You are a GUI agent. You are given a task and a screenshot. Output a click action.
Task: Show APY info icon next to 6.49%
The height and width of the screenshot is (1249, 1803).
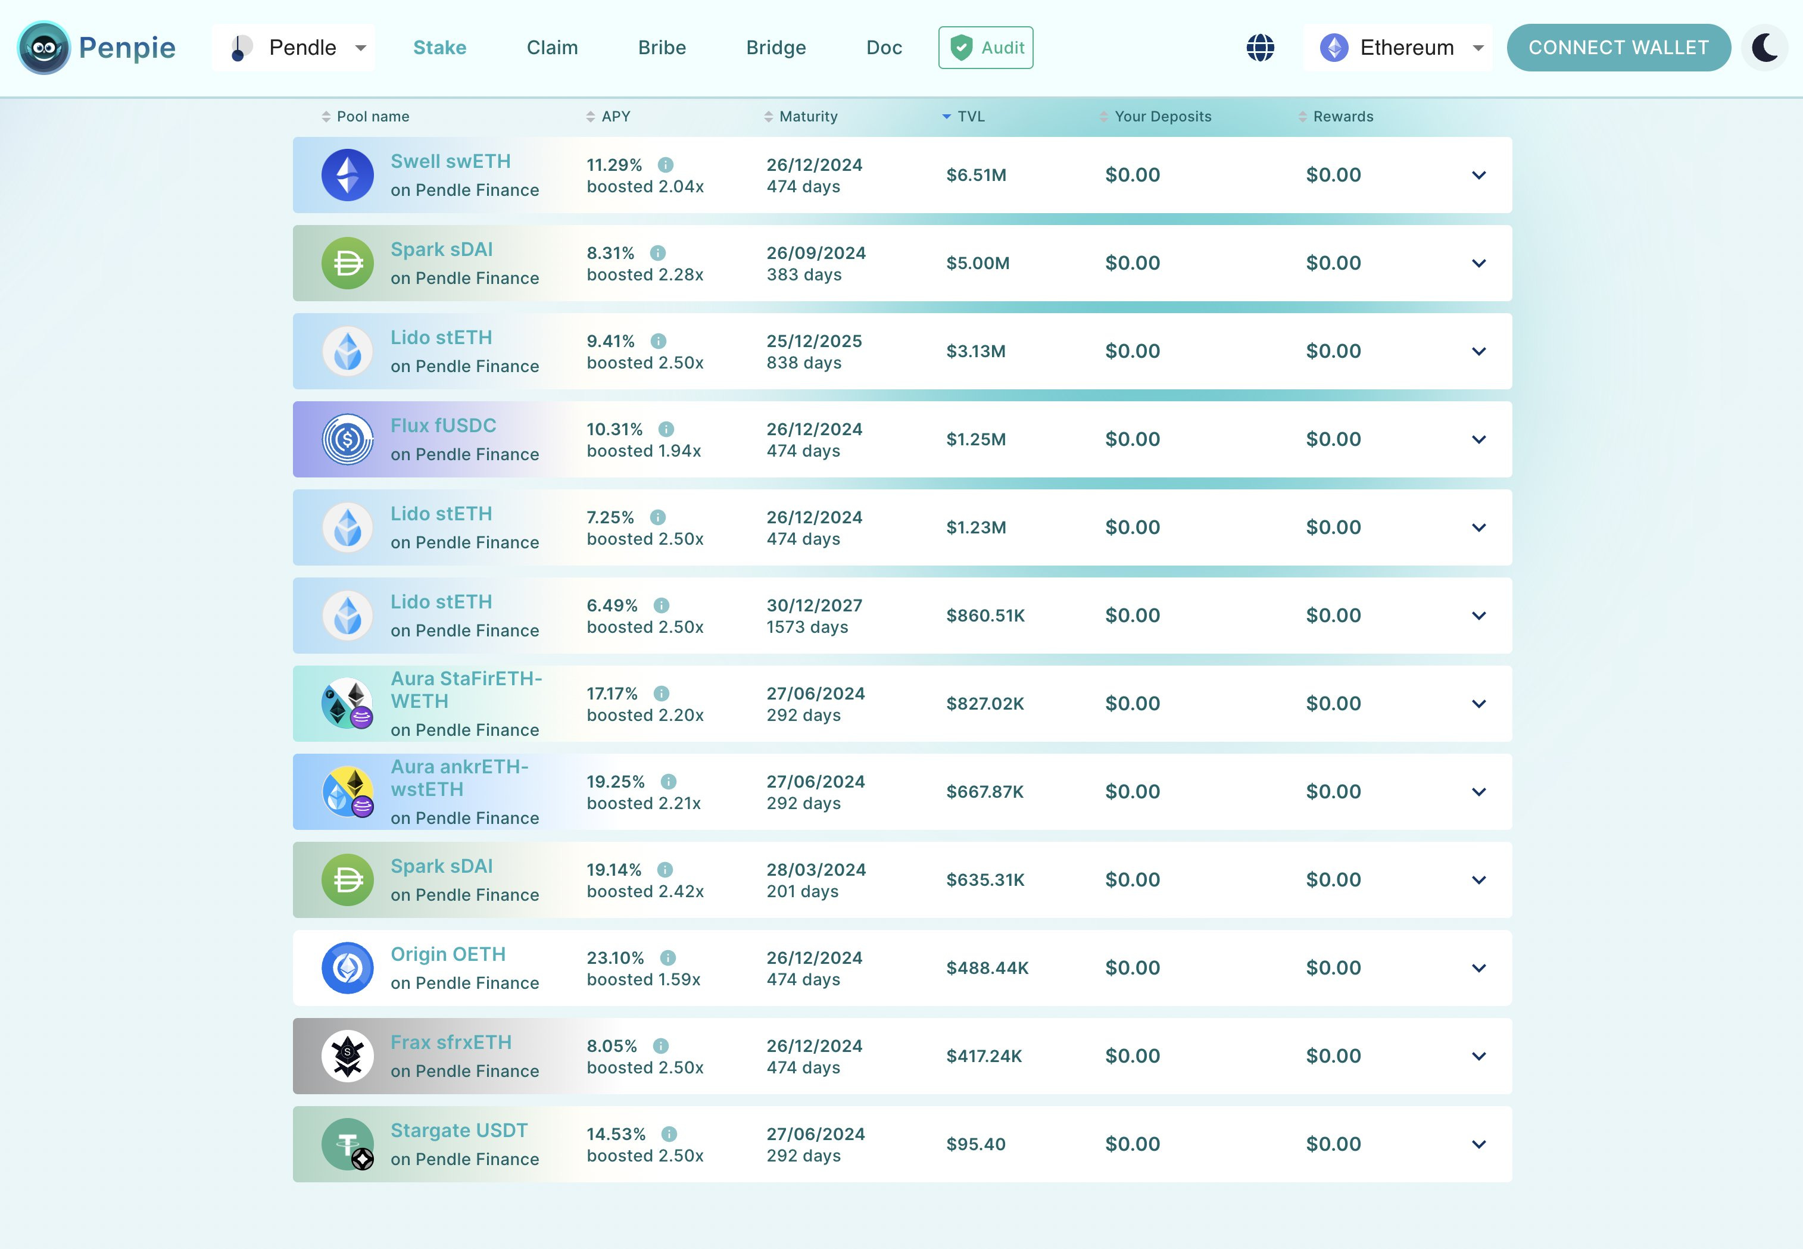(x=662, y=605)
